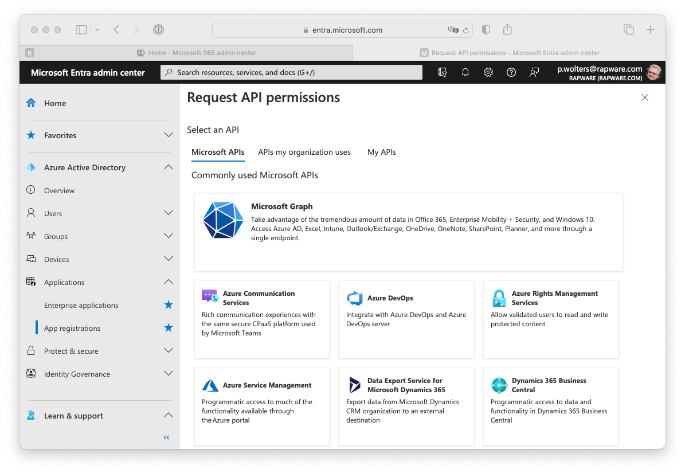Open the help question mark icon
The width and height of the screenshot is (685, 473).
click(x=511, y=72)
